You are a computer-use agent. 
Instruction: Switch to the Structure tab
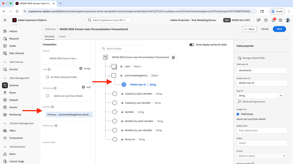[50, 37]
